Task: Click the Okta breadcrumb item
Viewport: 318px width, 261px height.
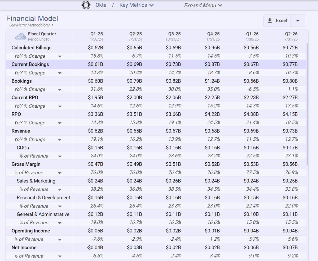Action: tap(101, 5)
